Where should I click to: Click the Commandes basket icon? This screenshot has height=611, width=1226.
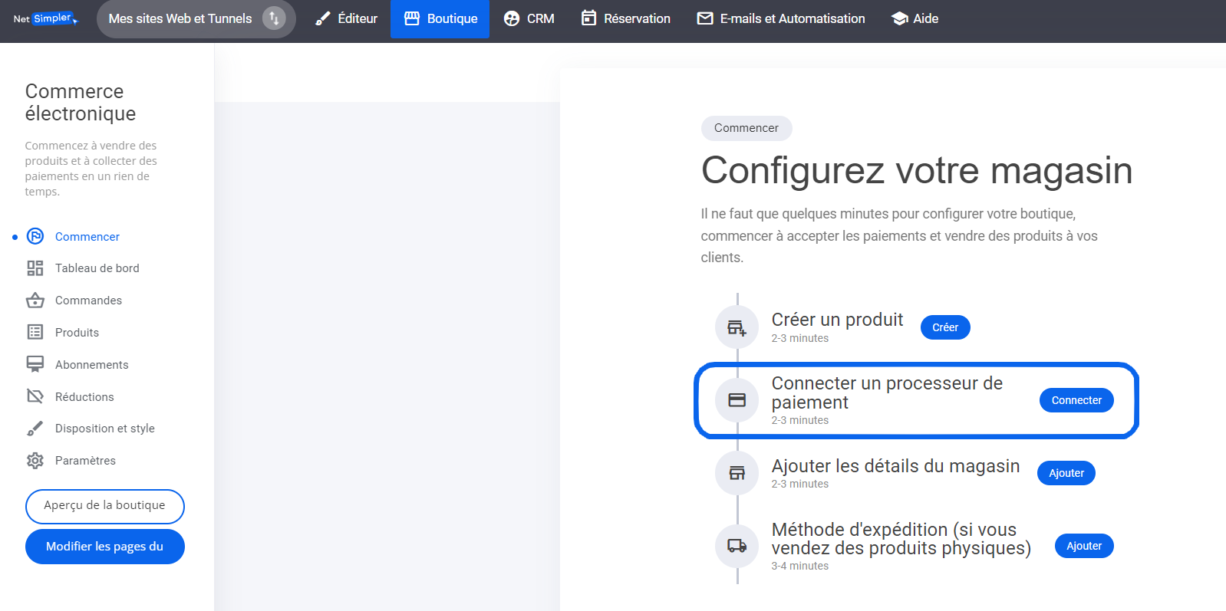(35, 301)
